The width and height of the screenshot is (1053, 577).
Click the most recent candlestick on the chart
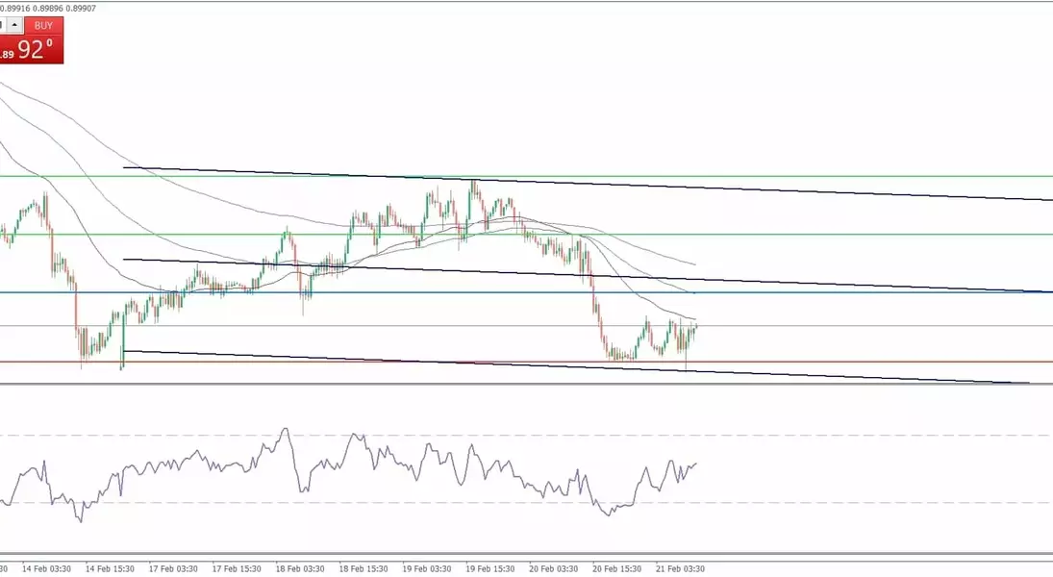(694, 327)
